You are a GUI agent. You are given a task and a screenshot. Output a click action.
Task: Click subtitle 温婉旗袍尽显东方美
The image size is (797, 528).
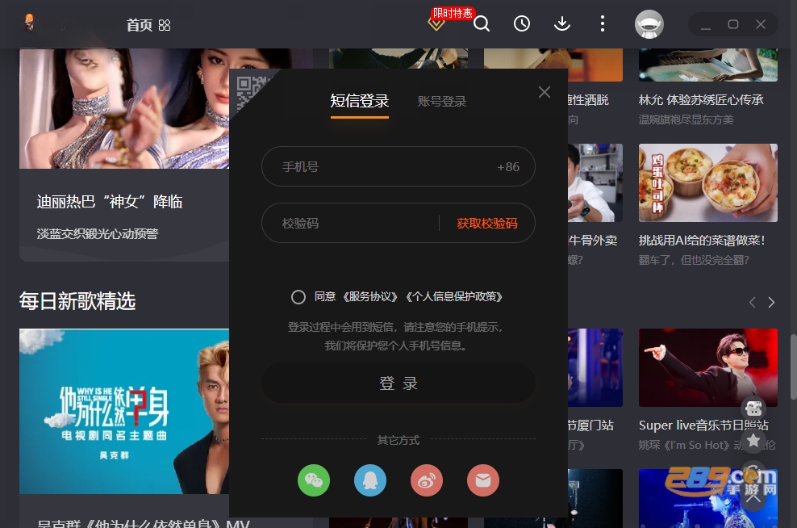[686, 119]
